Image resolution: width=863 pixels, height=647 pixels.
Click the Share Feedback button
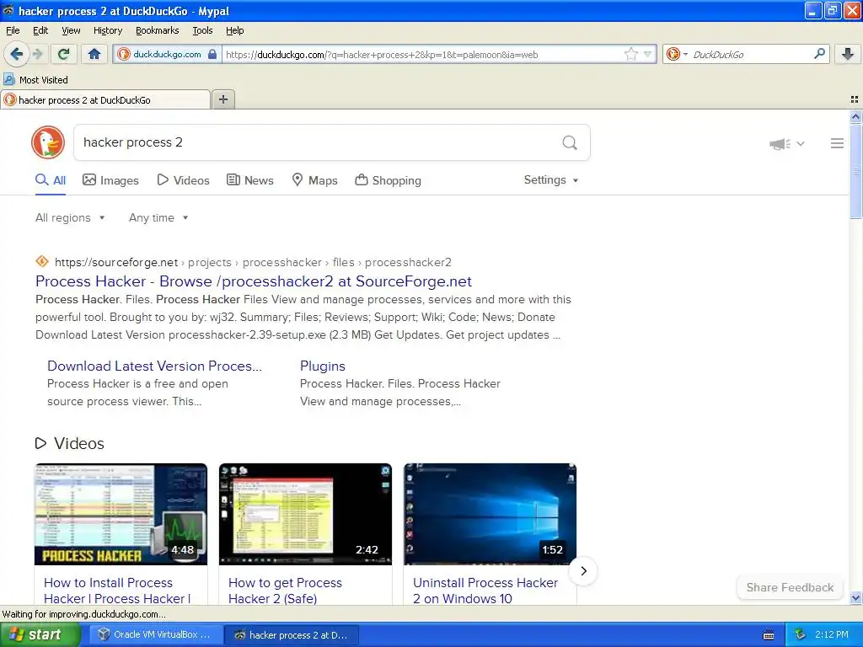(x=790, y=587)
